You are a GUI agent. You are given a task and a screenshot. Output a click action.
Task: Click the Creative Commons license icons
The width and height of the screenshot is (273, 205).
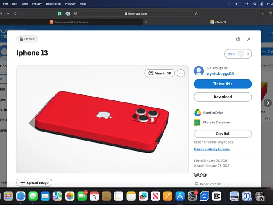click(x=200, y=175)
